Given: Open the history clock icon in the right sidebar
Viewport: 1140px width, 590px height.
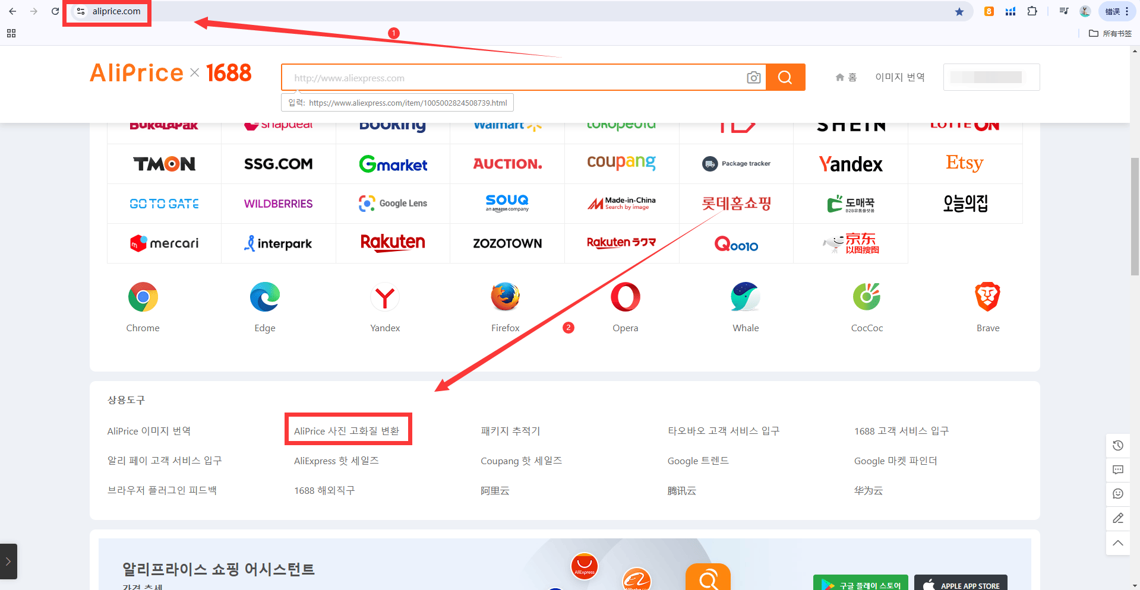Looking at the screenshot, I should [x=1118, y=445].
